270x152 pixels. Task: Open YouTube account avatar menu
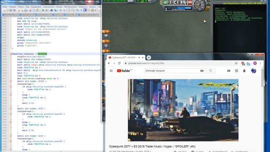click(254, 71)
